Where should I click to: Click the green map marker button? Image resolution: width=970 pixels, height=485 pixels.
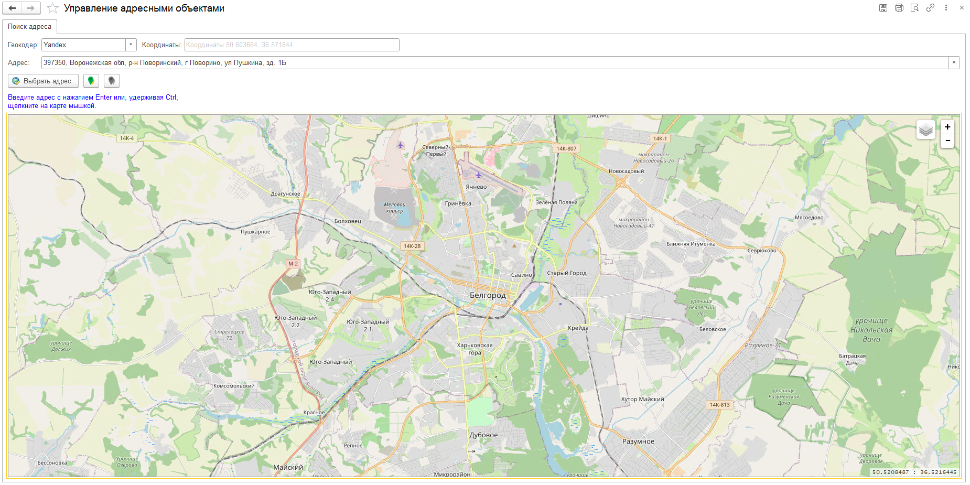(91, 81)
